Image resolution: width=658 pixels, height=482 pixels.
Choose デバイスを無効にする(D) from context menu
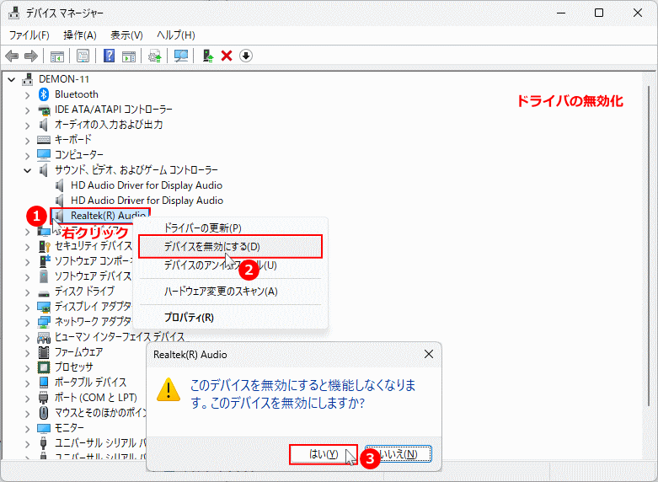230,246
